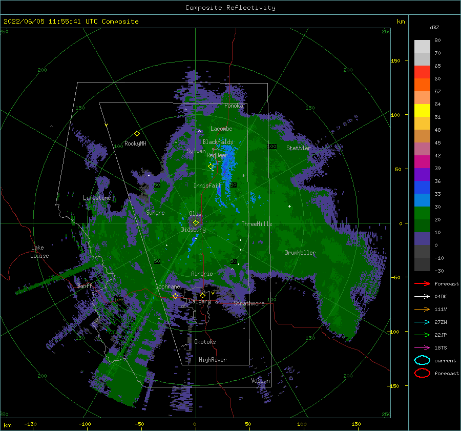Viewport: 461px width, 431px height.
Task: Click the yellow km unit label at top right
Action: point(401,22)
